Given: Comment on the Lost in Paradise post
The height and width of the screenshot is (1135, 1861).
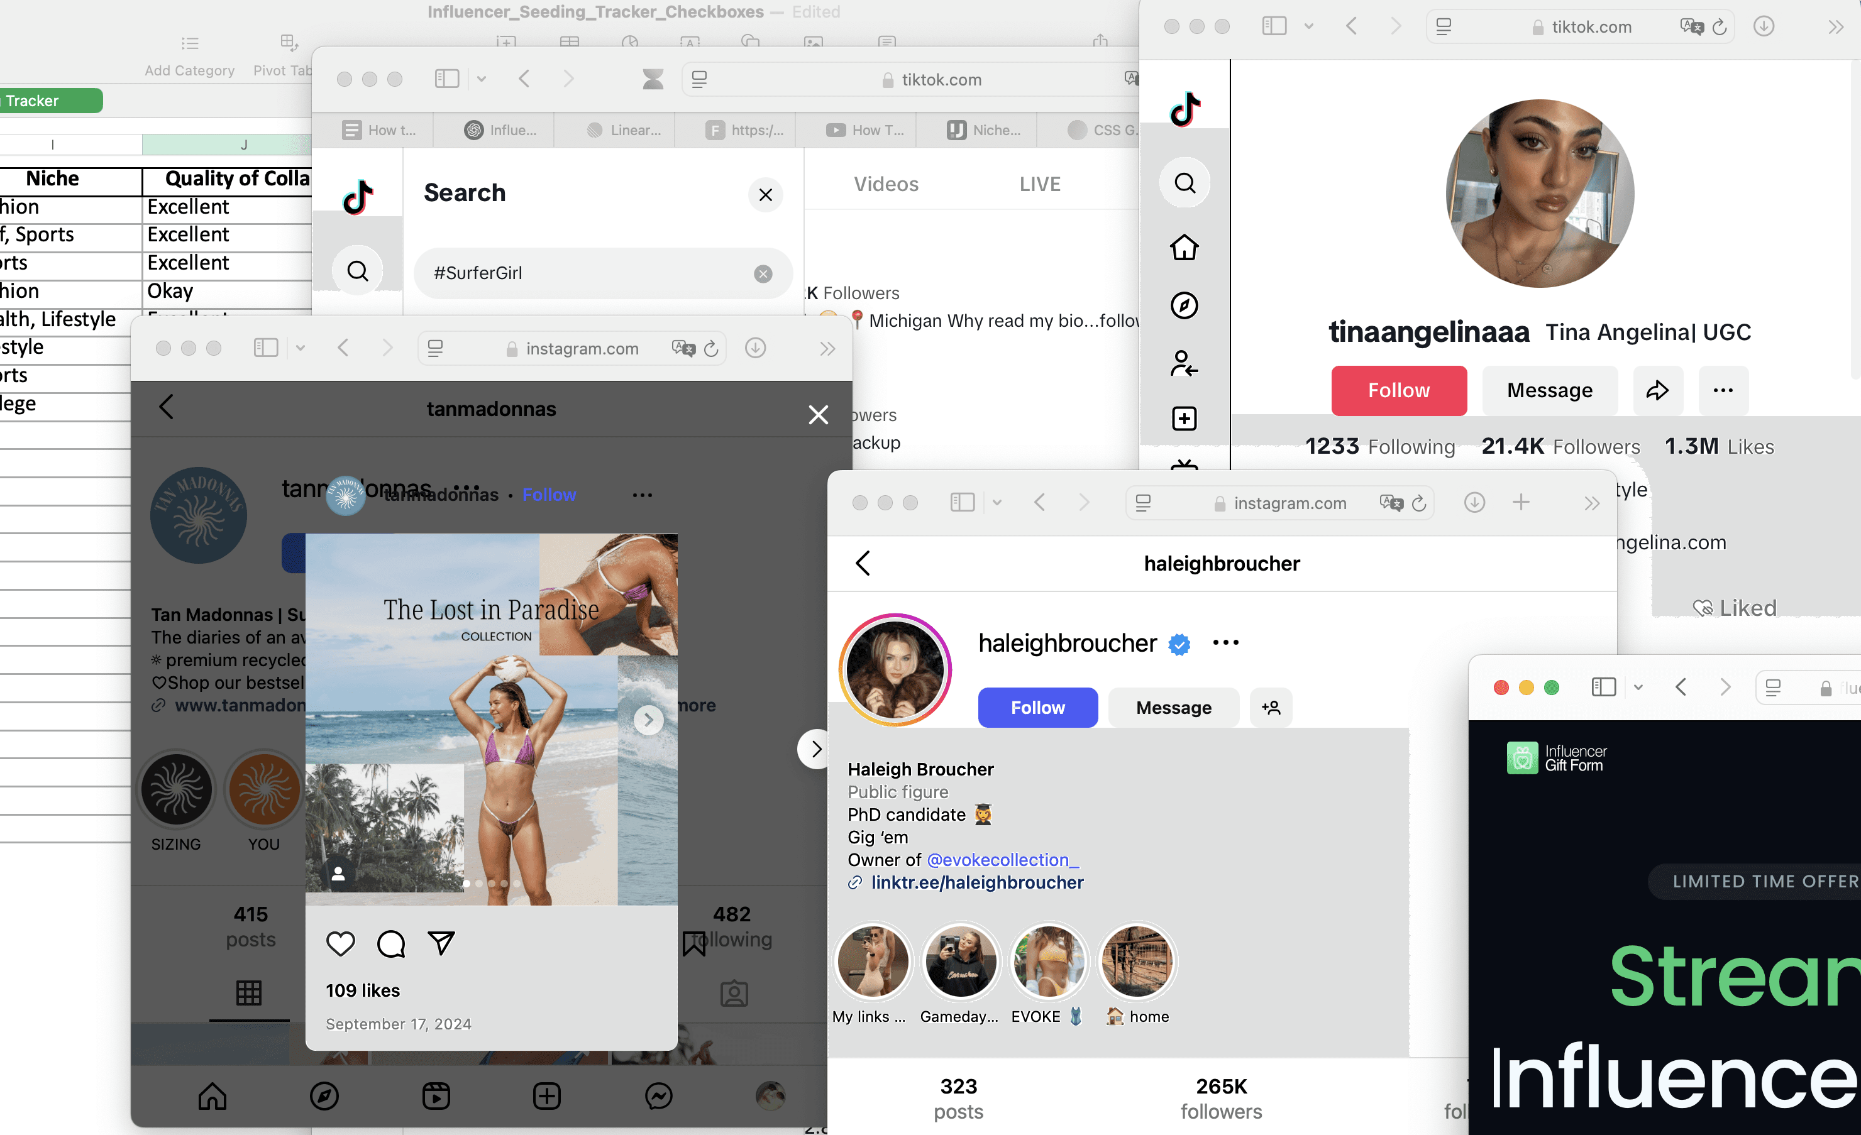Looking at the screenshot, I should pos(391,943).
